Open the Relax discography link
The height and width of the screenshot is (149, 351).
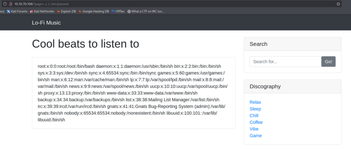[255, 102]
